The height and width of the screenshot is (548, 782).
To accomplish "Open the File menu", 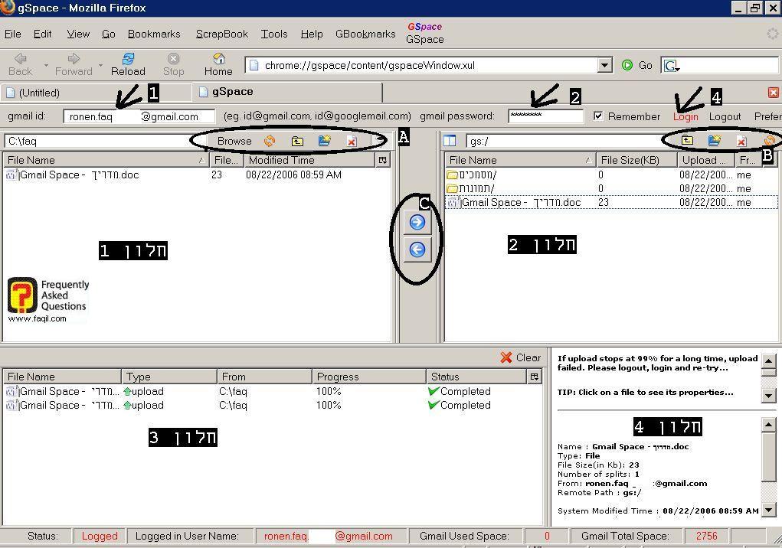I will pos(13,34).
